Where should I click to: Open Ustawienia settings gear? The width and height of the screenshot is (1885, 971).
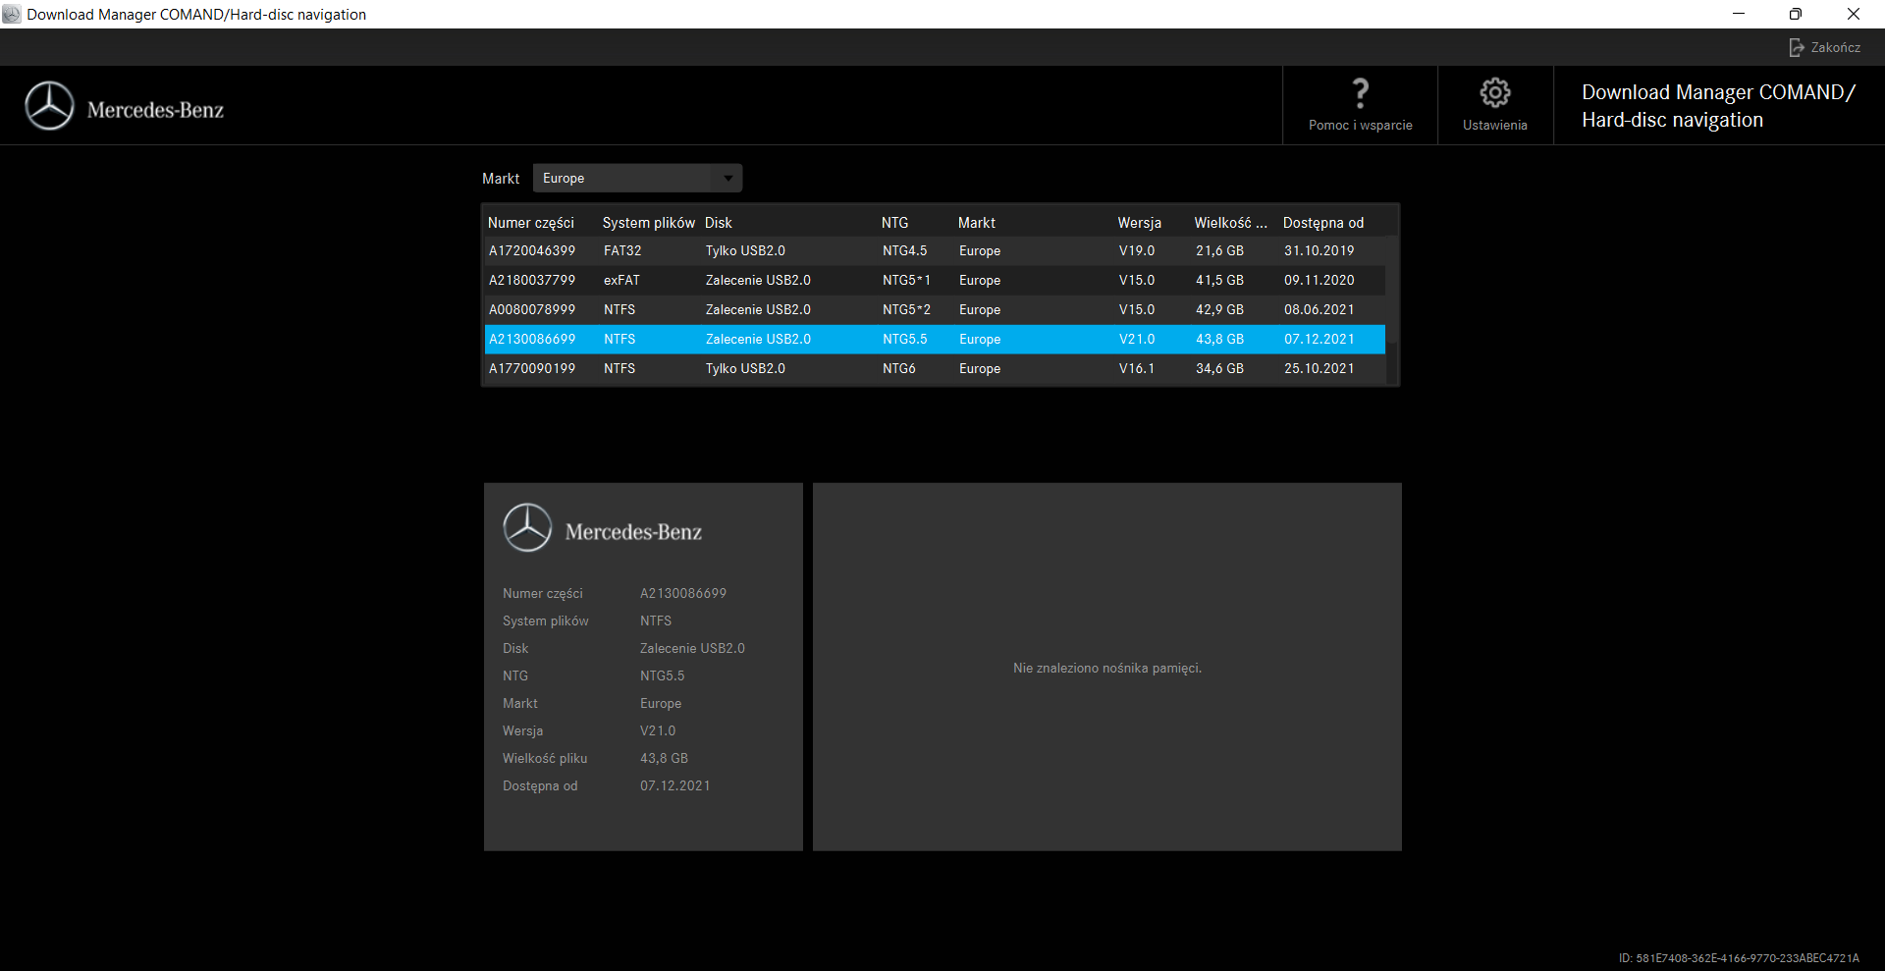click(1495, 93)
